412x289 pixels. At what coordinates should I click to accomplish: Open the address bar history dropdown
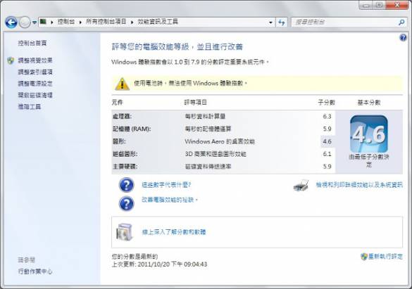coord(270,23)
